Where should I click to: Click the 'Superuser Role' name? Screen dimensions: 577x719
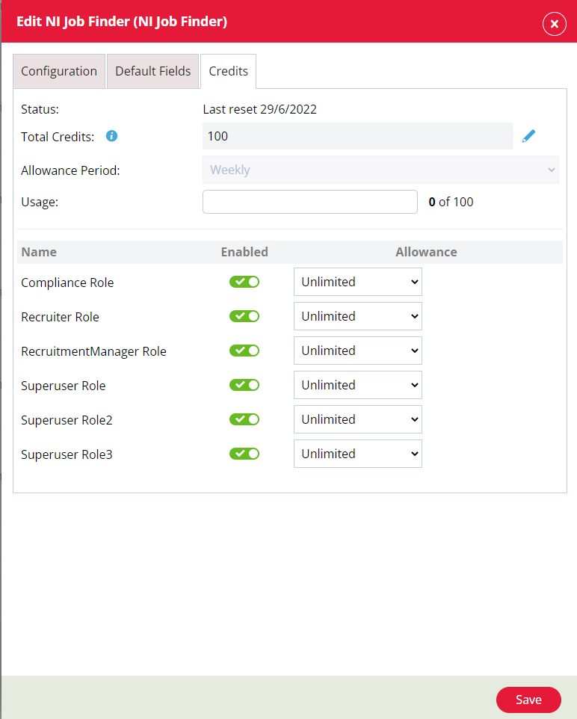[64, 386]
